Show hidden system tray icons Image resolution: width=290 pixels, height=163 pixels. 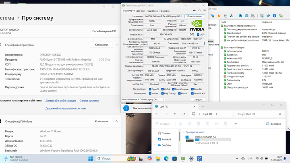click(x=237, y=159)
